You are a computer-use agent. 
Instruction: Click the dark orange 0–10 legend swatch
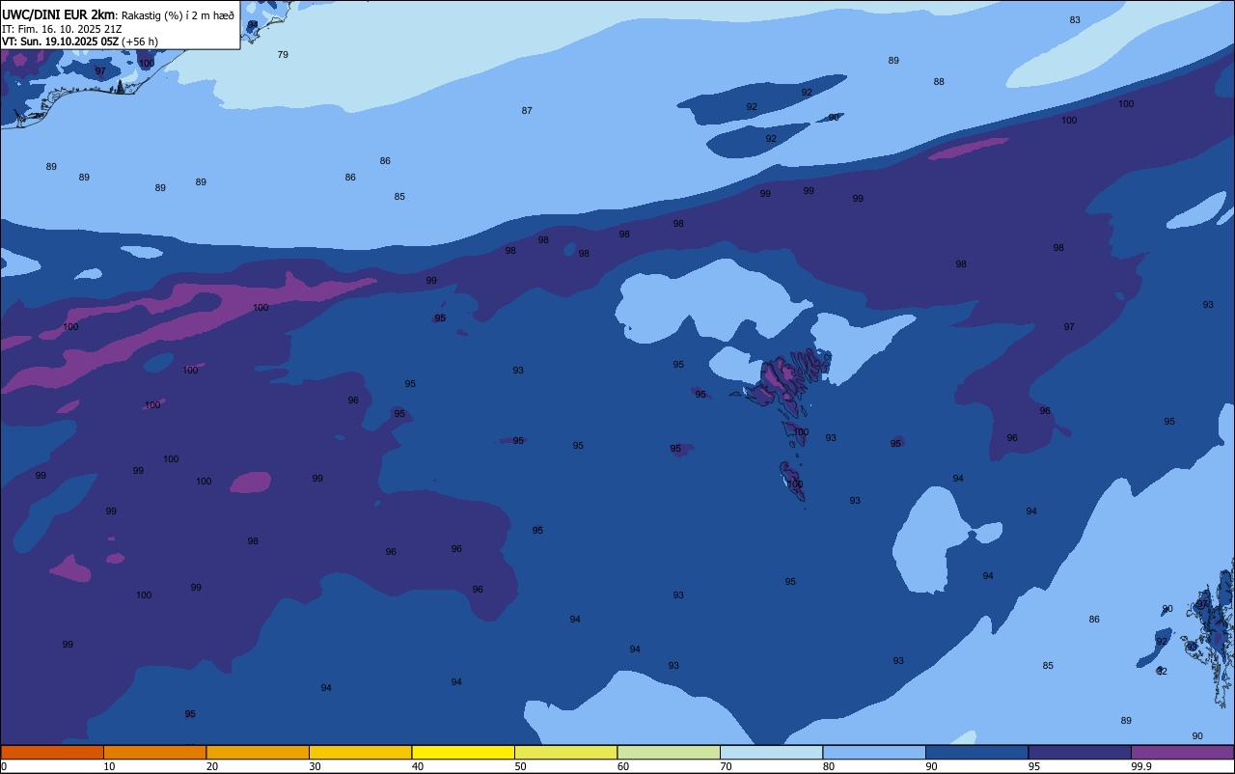52,752
